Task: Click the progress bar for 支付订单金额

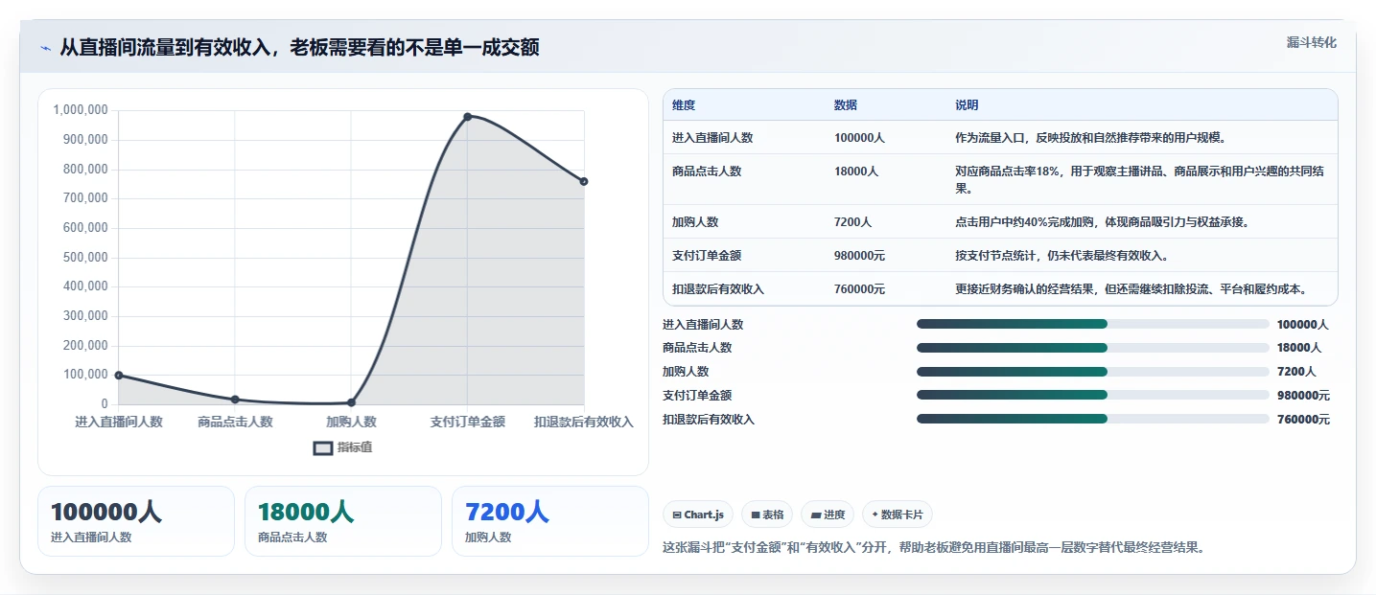Action: click(1093, 395)
